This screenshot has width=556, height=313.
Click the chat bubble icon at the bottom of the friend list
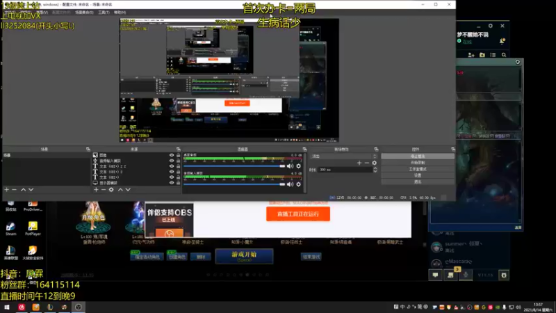pos(436,275)
